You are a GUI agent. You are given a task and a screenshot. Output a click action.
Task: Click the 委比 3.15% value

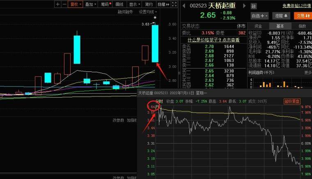tap(208, 33)
